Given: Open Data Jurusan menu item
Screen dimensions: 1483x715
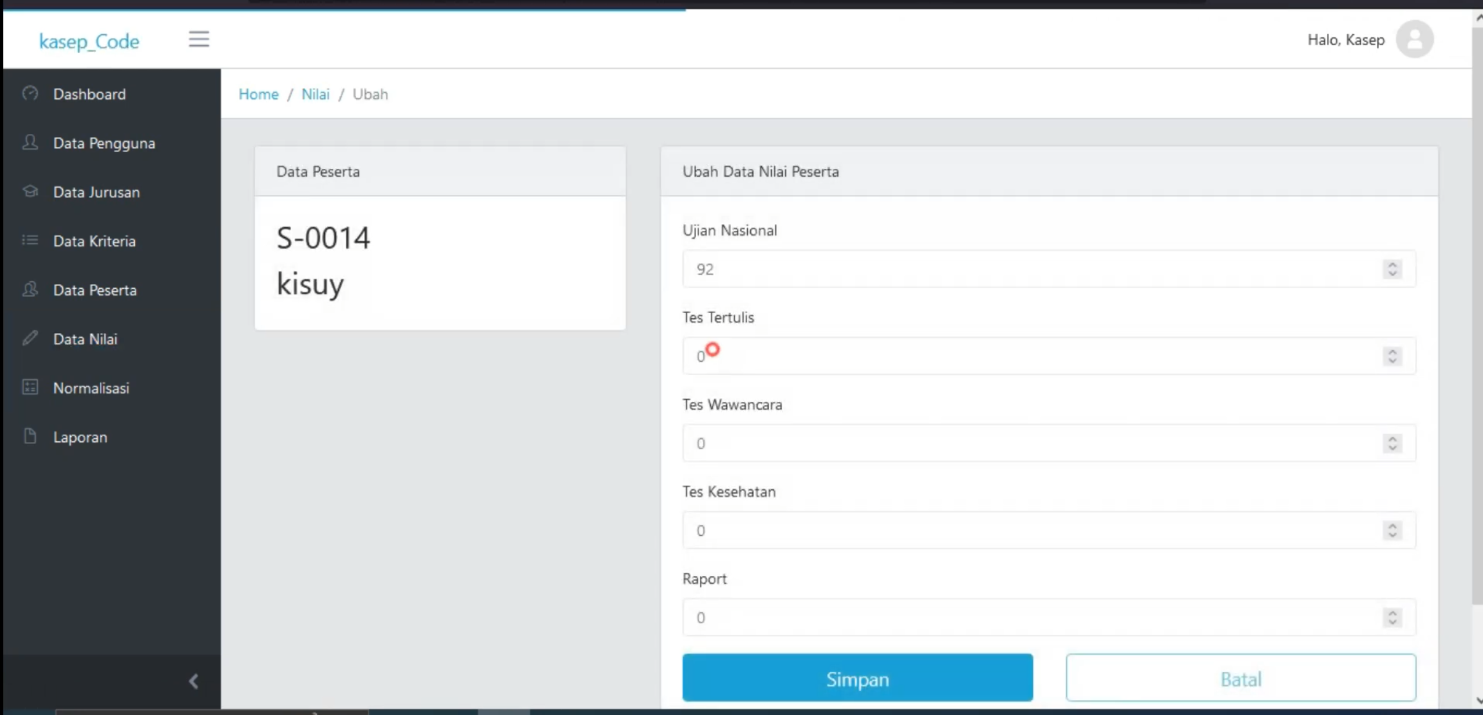Looking at the screenshot, I should (111, 192).
